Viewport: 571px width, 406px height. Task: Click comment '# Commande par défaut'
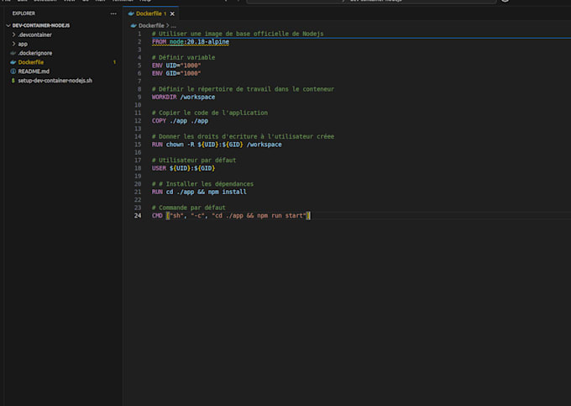click(x=189, y=208)
